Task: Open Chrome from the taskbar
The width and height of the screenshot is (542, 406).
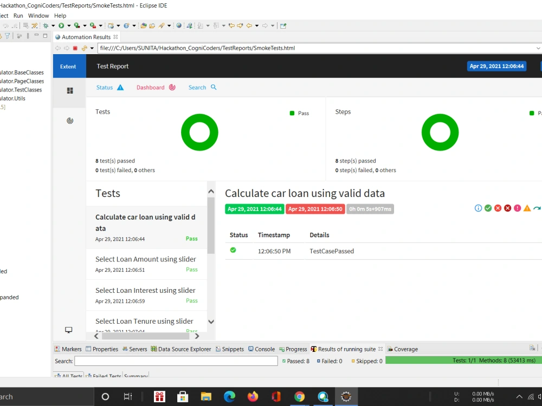Action: (x=299, y=396)
